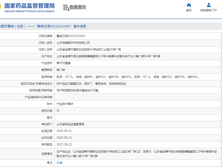Click the 备注 row label
Screen dimensions: 222x168
pos(50,118)
